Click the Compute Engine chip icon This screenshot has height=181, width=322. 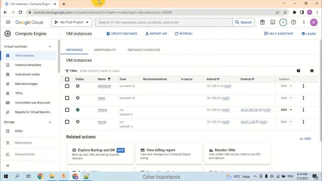coord(8,34)
